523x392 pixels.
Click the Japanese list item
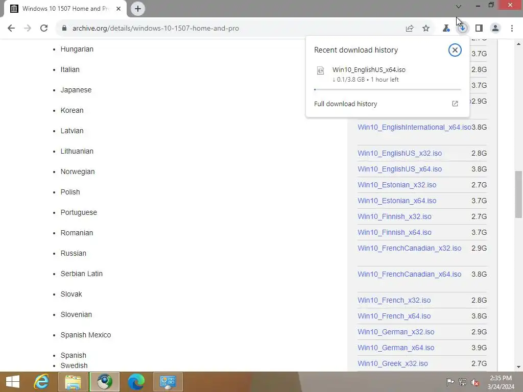pos(76,90)
